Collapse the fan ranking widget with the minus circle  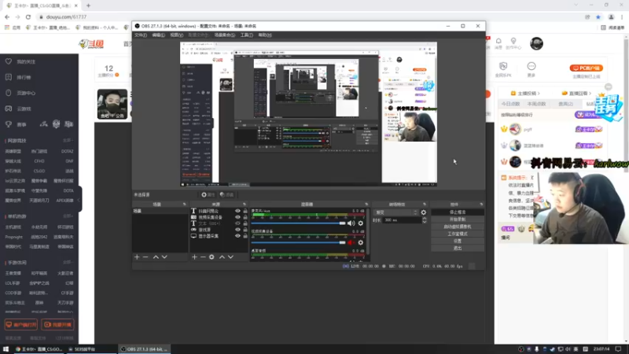[609, 87]
